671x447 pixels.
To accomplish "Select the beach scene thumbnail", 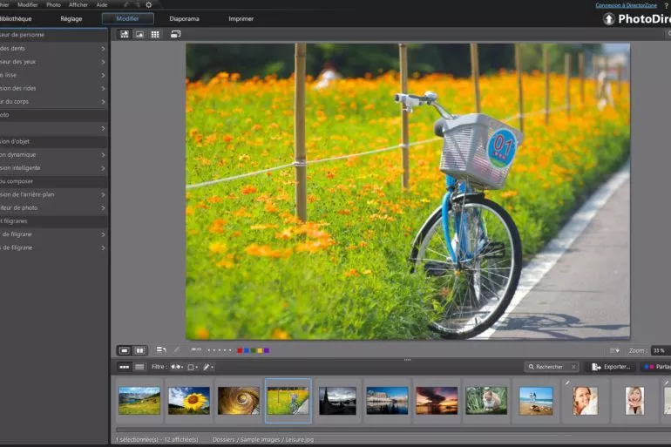I will (x=536, y=401).
